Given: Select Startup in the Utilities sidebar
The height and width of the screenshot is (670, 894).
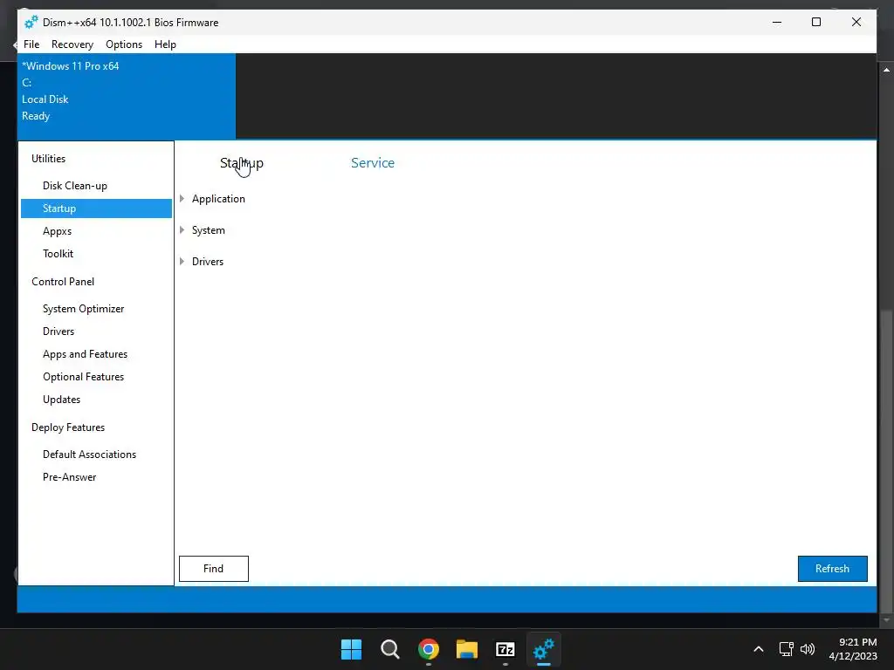Looking at the screenshot, I should [x=96, y=209].
